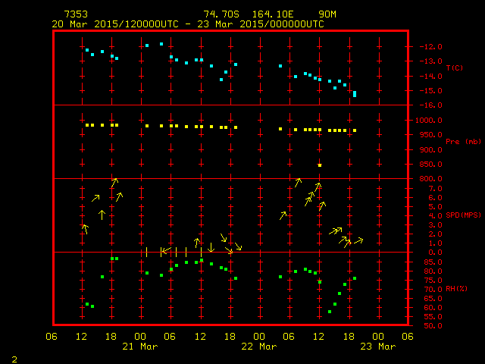Select the T(C) temperature axis label
The image size is (485, 364).
point(455,68)
